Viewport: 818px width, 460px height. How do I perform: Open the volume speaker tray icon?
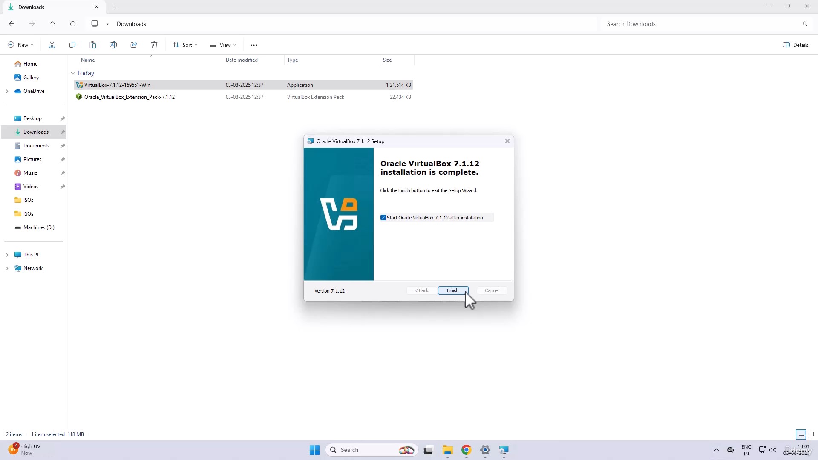[773, 450]
